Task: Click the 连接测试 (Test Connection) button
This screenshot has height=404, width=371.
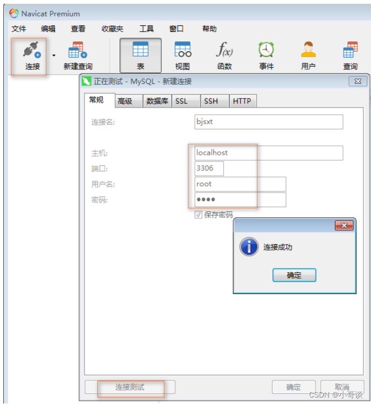Action: (x=130, y=387)
